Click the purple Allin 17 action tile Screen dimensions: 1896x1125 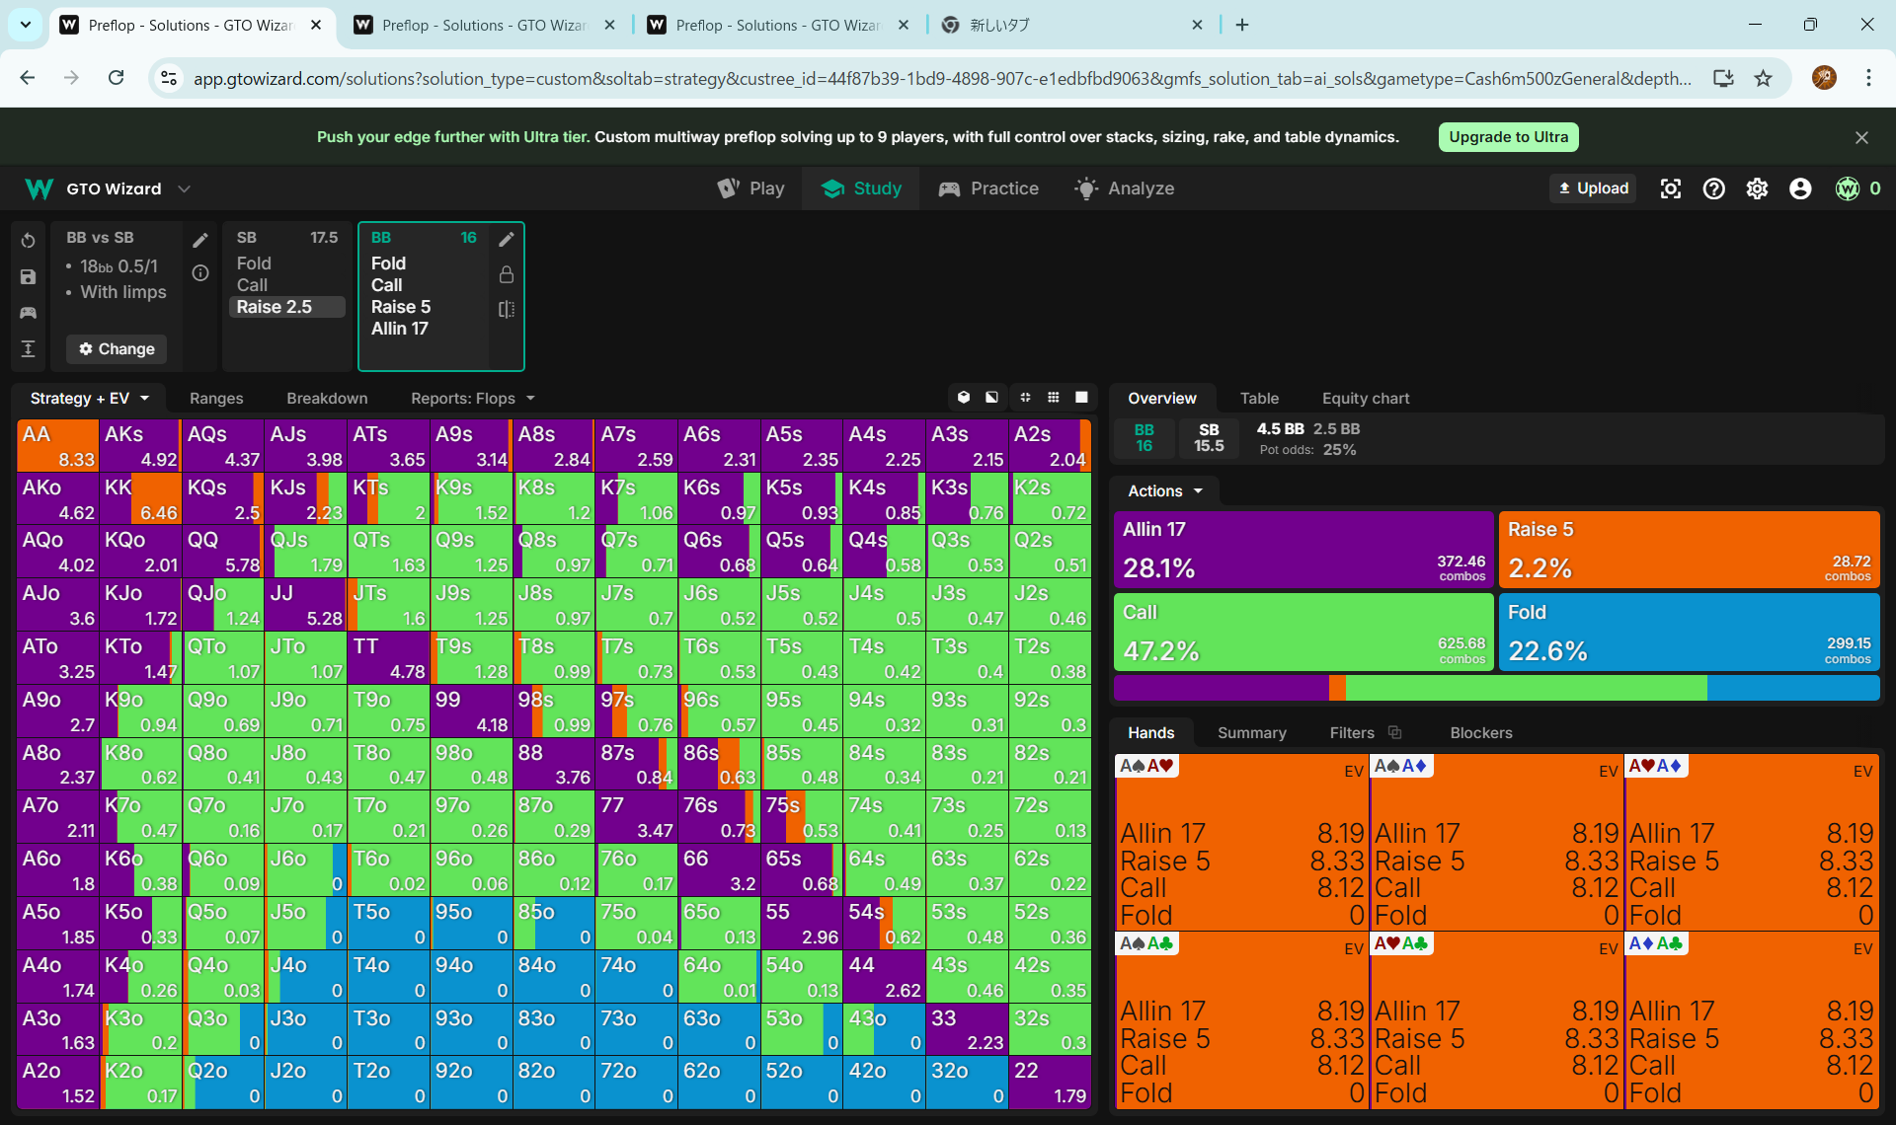(1303, 549)
